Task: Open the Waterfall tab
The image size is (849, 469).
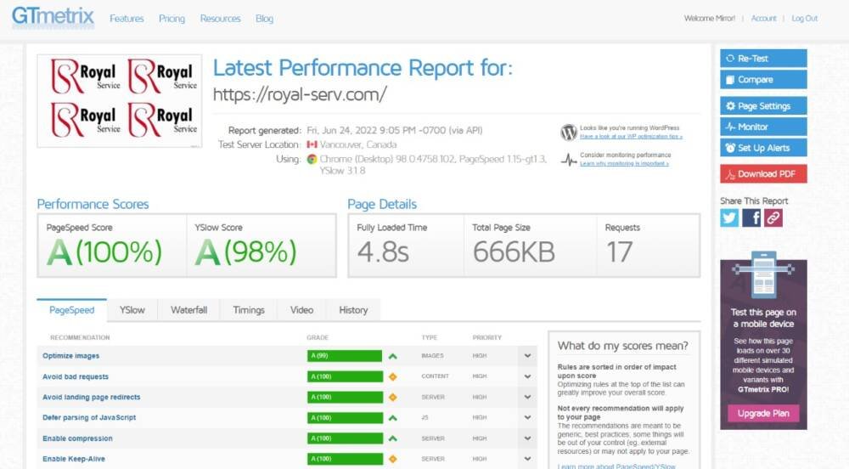Action: (x=188, y=310)
